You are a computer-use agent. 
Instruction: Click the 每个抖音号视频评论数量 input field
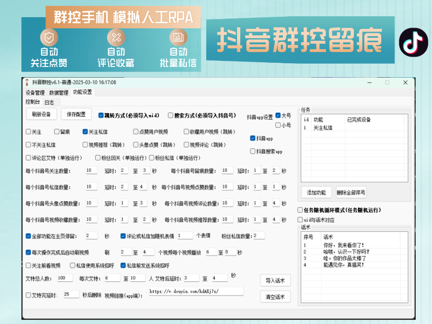tap(228, 203)
